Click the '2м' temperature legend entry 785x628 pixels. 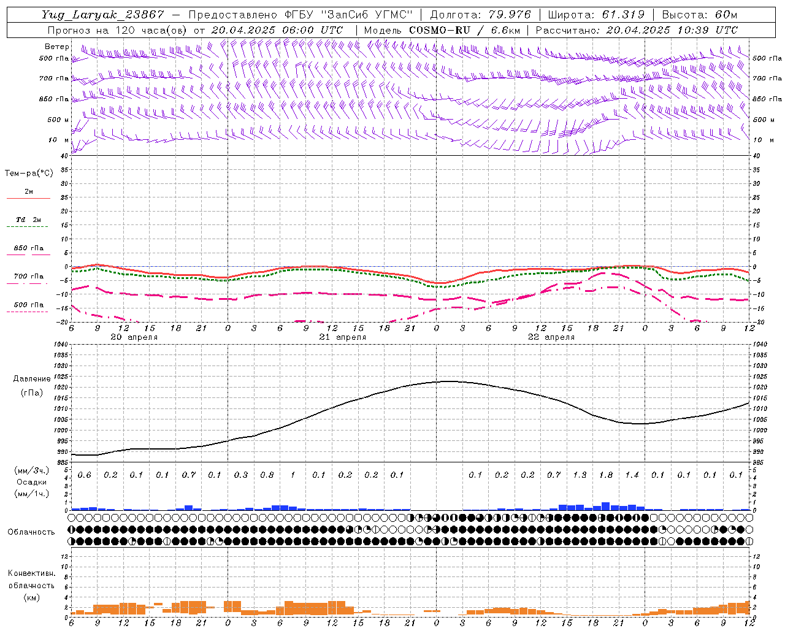(29, 192)
